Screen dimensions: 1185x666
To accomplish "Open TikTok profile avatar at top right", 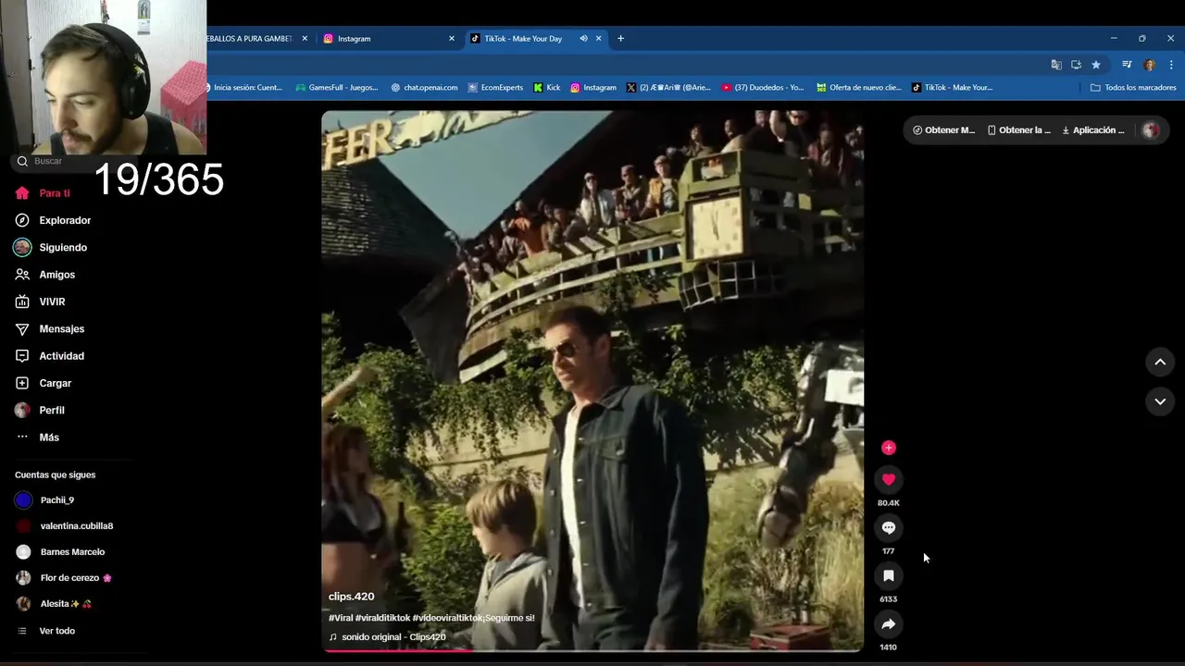I will click(1151, 130).
